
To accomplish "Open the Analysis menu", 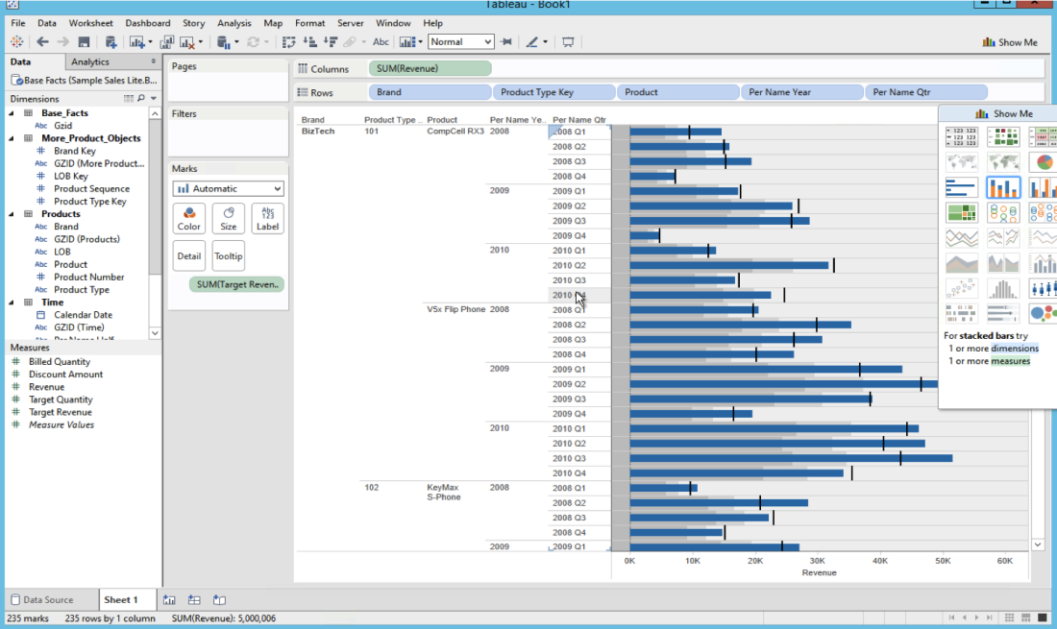I will (x=234, y=23).
